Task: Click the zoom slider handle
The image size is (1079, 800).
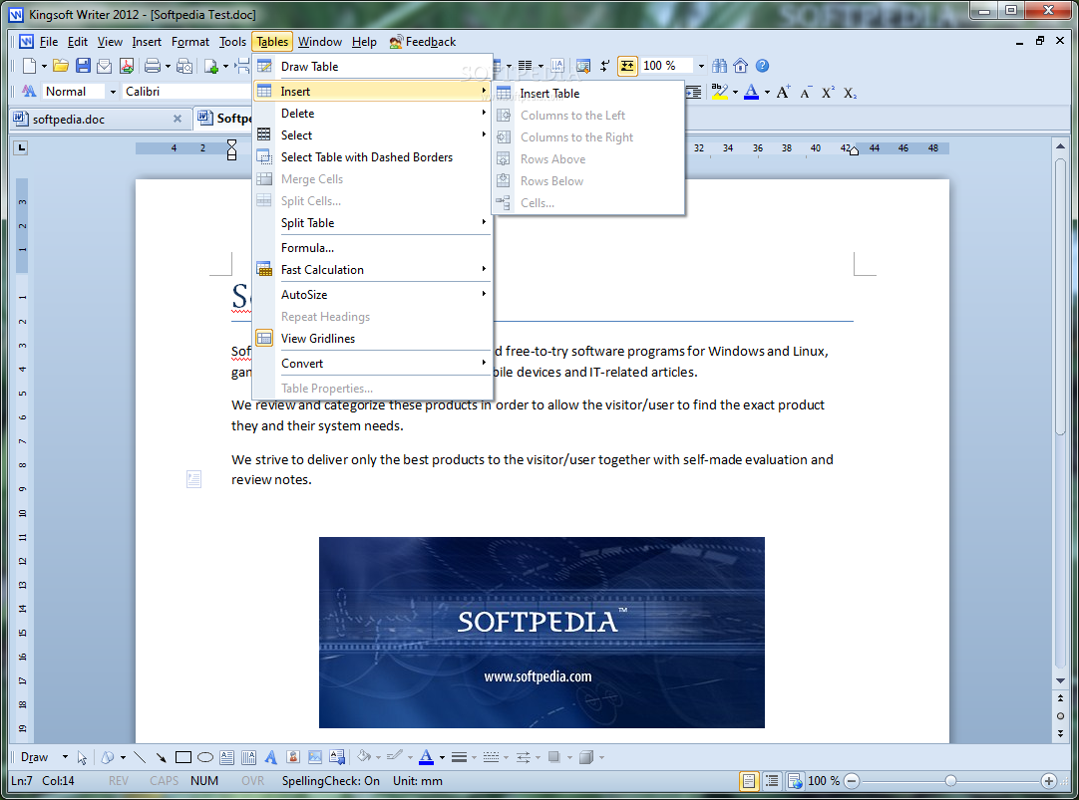Action: 950,781
